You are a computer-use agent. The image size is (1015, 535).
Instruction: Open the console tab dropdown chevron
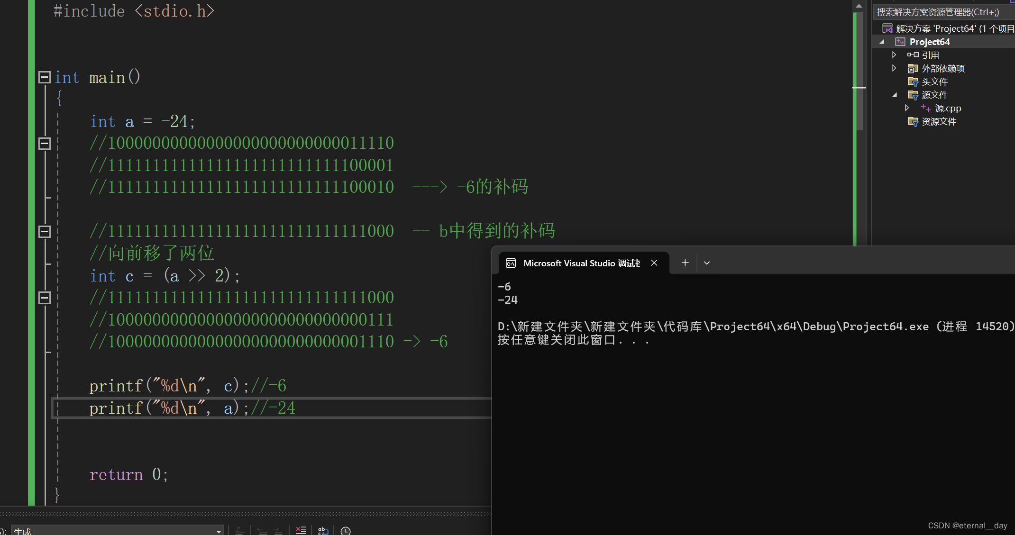coord(707,263)
